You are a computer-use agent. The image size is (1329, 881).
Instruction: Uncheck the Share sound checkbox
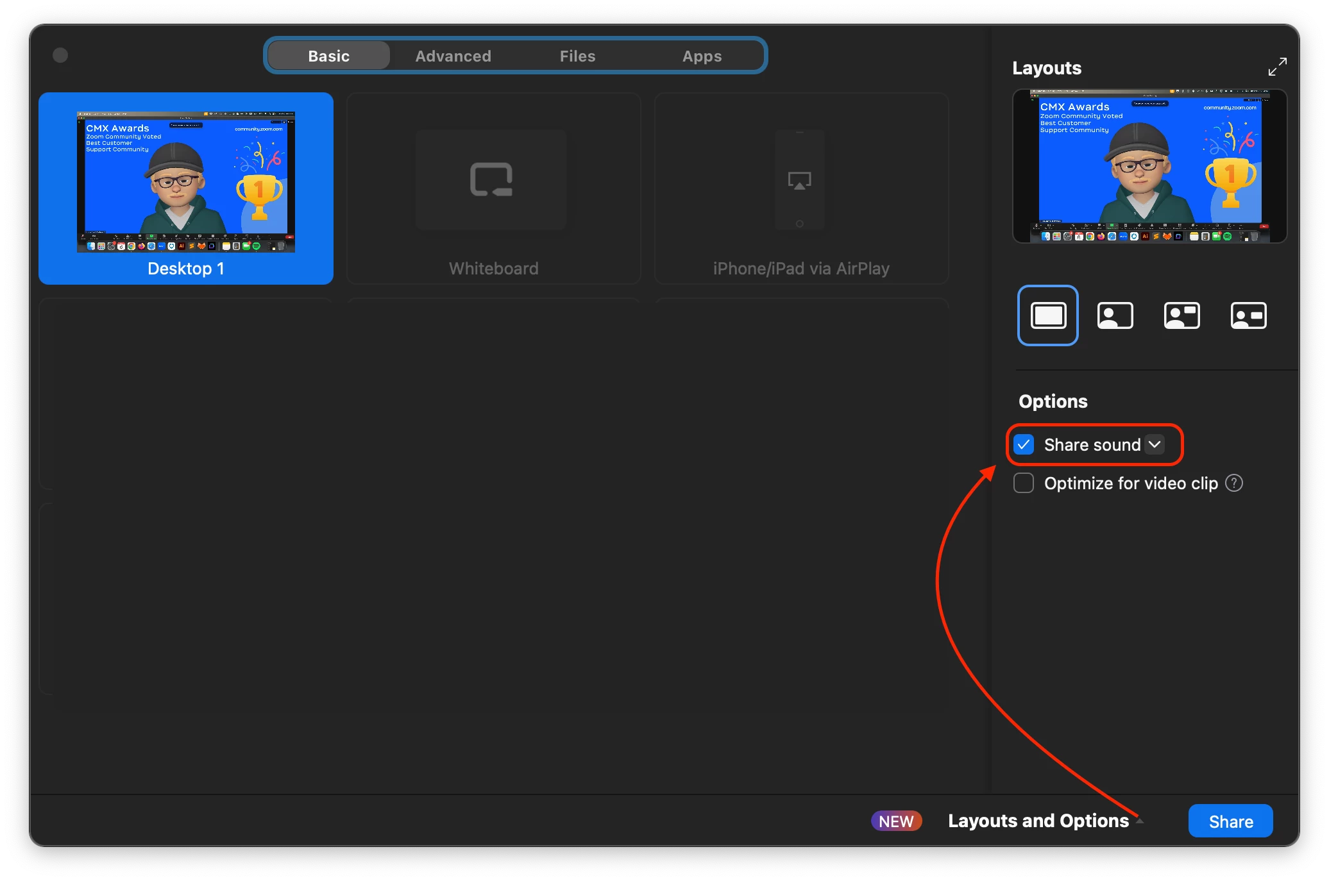click(1024, 444)
